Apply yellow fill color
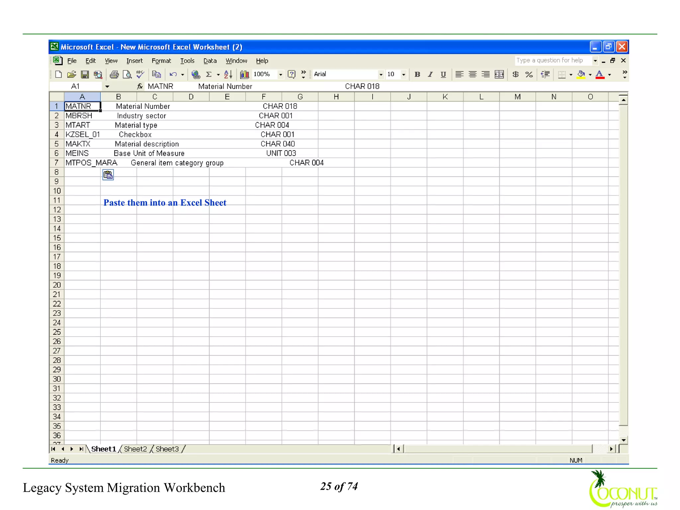 (x=581, y=74)
